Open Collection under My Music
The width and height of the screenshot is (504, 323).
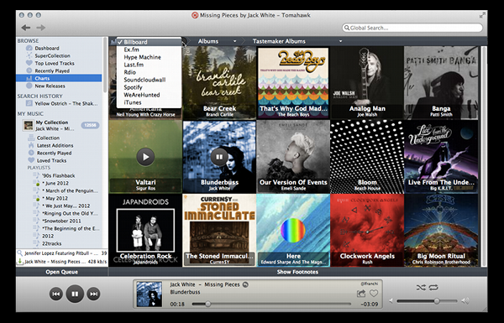tap(48, 138)
